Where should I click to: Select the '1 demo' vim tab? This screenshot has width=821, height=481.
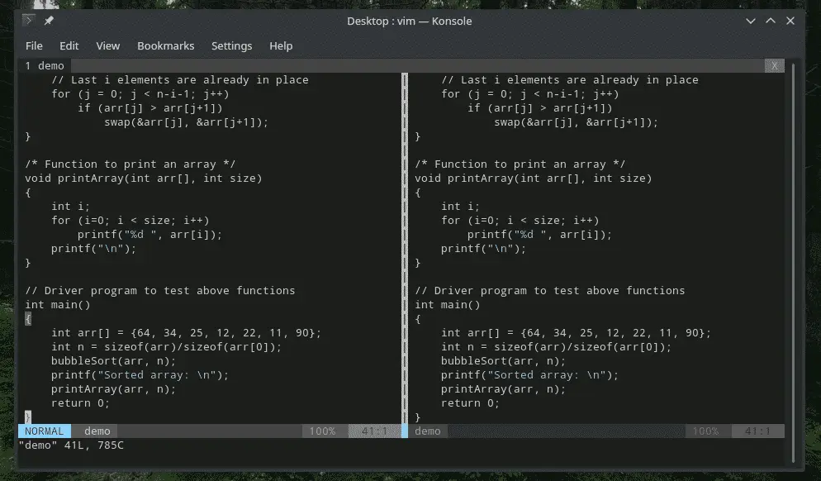(x=45, y=65)
